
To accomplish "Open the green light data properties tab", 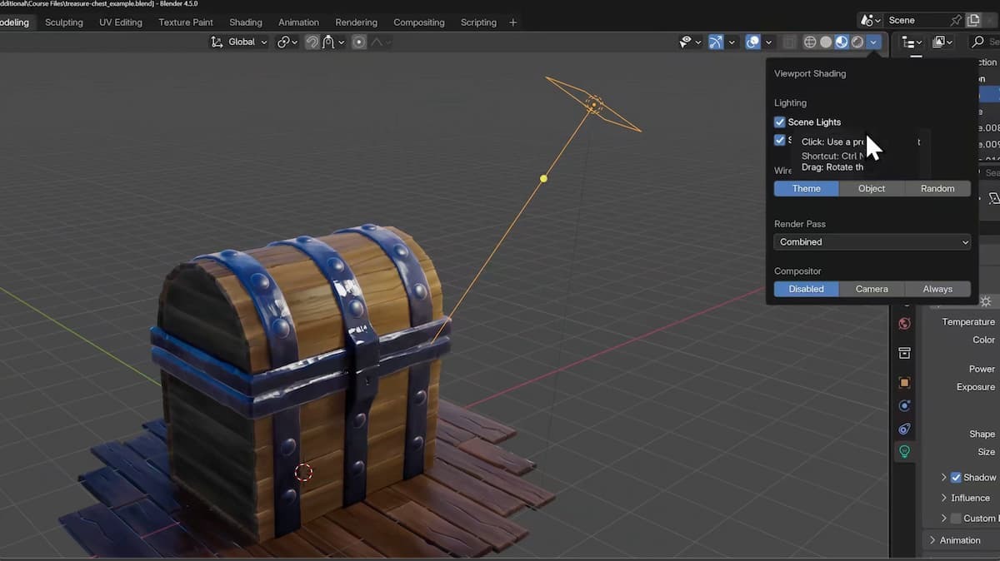I will point(905,450).
